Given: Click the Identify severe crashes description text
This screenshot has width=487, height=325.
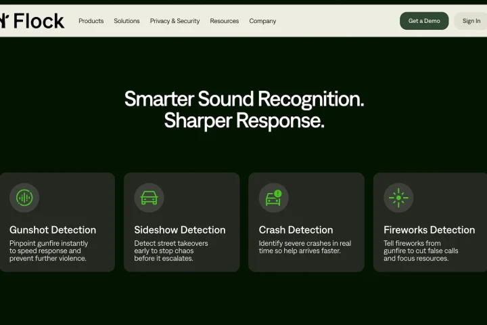Looking at the screenshot, I should tap(305, 247).
